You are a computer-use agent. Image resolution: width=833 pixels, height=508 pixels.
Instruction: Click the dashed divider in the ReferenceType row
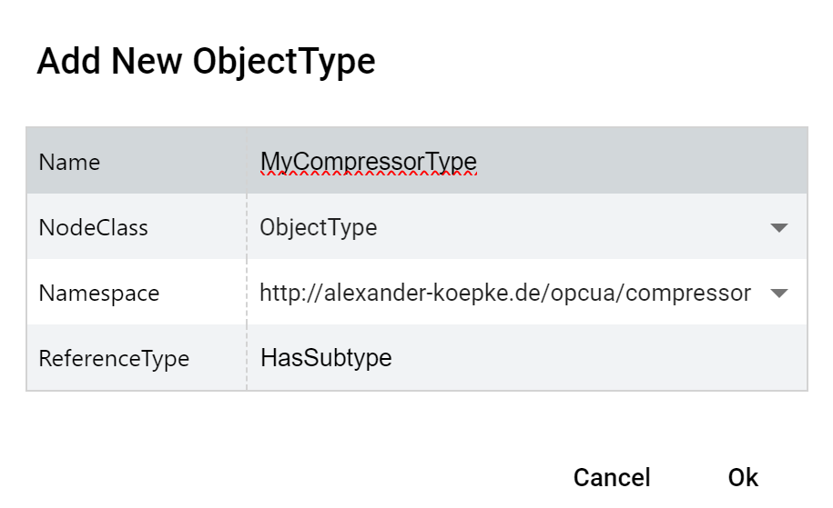(247, 358)
